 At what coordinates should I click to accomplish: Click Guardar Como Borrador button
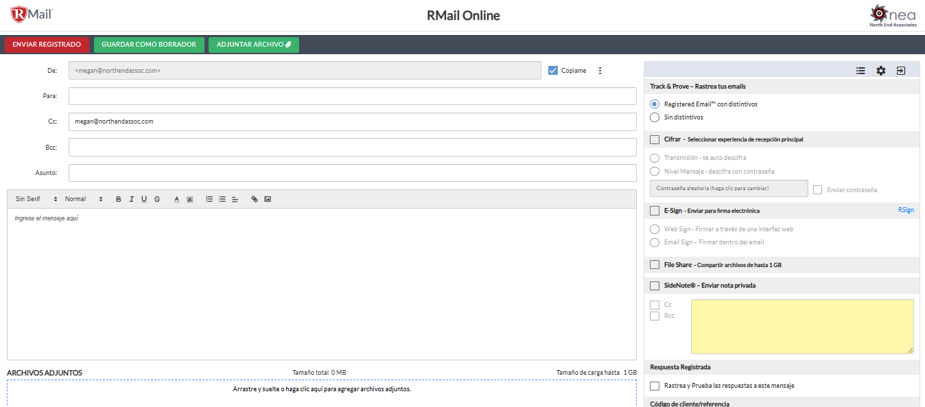149,45
